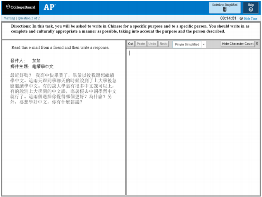Image resolution: width=262 pixels, height=197 pixels.
Task: Open Help with the question mark button
Action: pyautogui.click(x=250, y=7)
